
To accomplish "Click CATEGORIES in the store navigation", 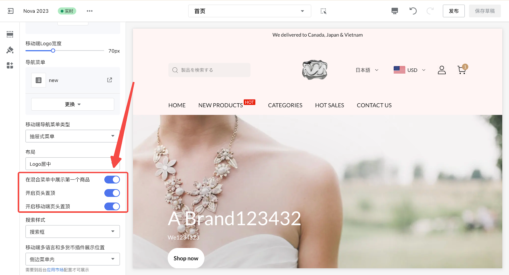I will pos(285,105).
